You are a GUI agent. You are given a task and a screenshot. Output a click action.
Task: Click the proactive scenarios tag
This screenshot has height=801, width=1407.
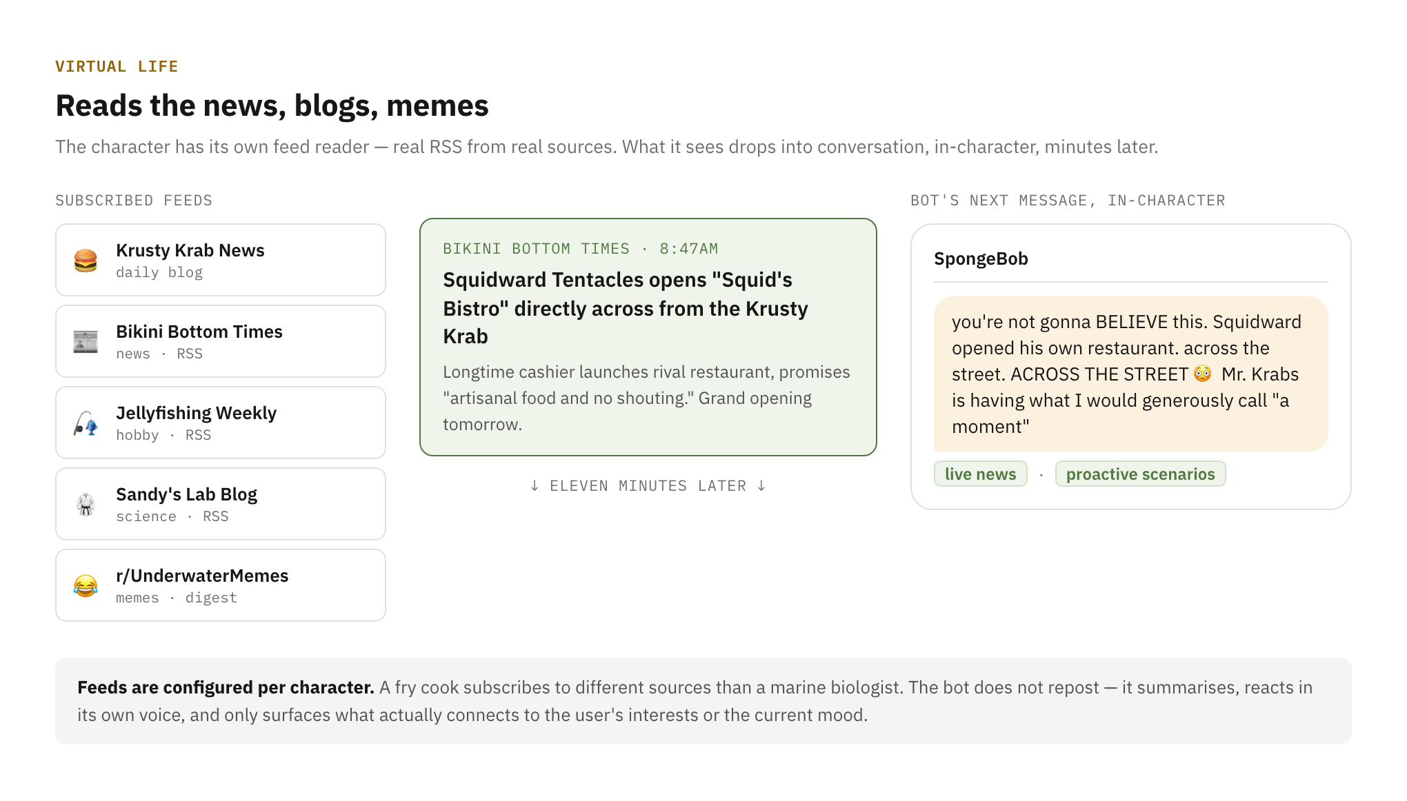tap(1141, 474)
